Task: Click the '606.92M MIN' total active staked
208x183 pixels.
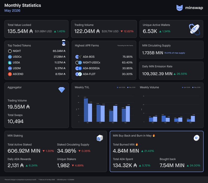Action: (24, 151)
